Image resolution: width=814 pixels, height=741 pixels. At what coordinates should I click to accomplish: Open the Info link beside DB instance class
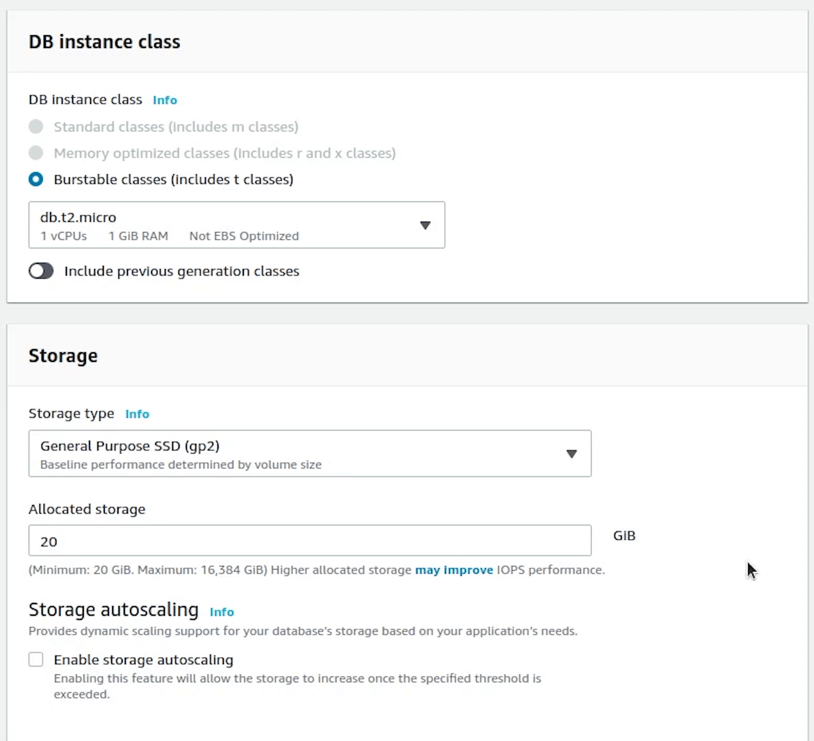[164, 100]
